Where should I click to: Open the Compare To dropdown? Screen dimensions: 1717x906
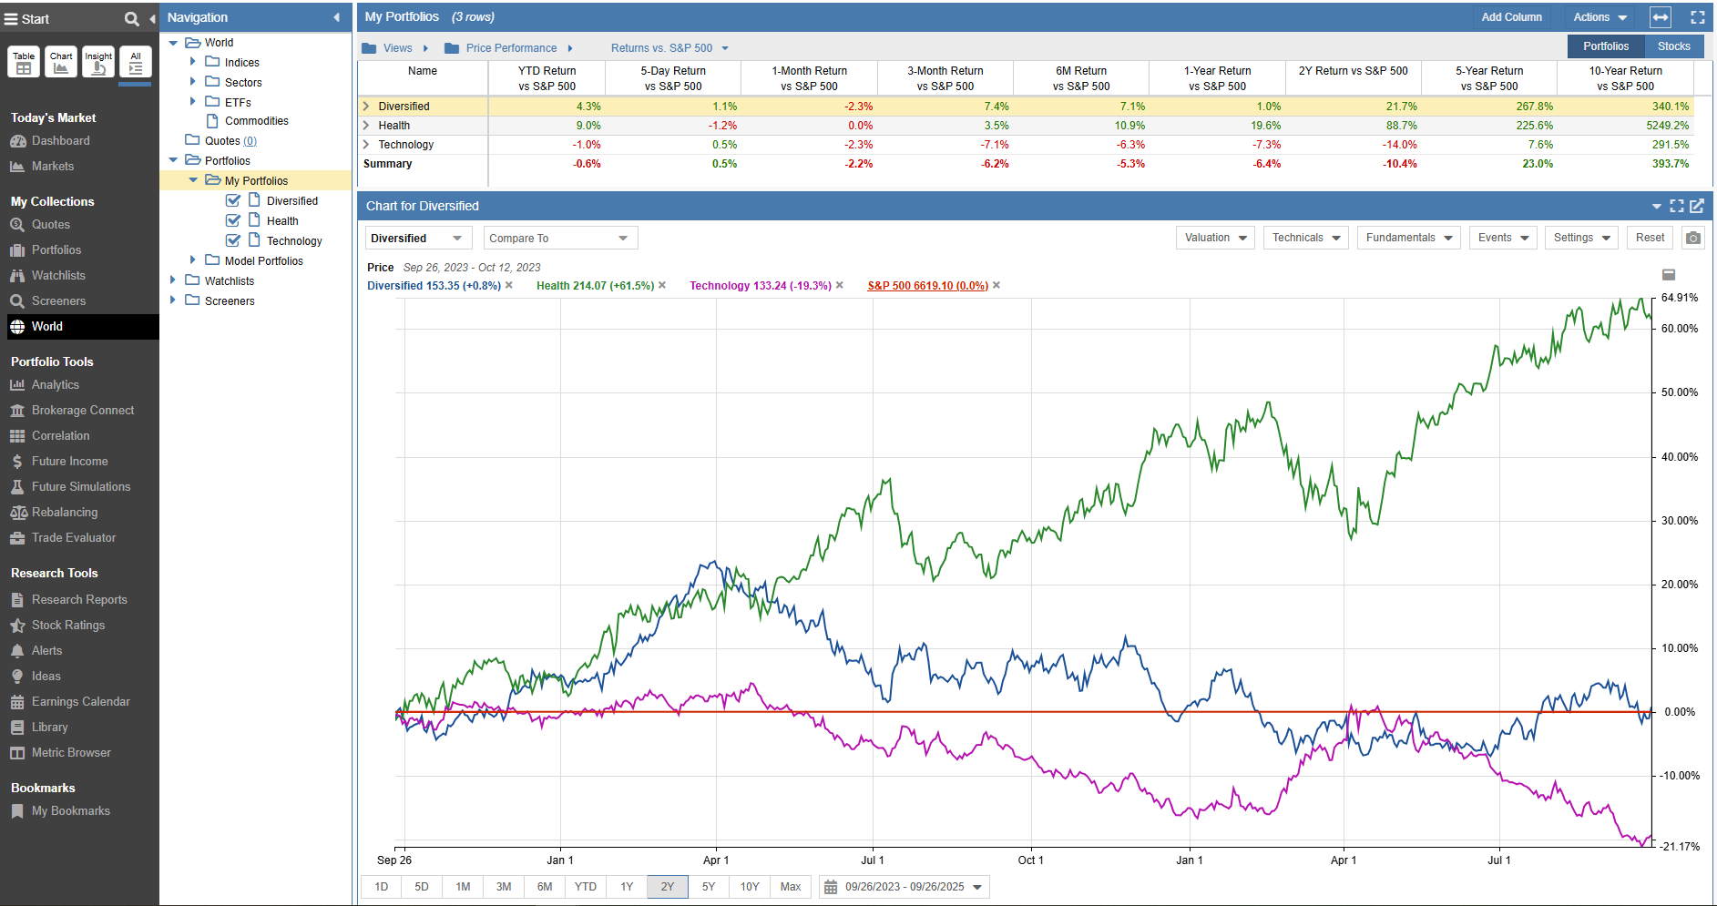coord(559,239)
